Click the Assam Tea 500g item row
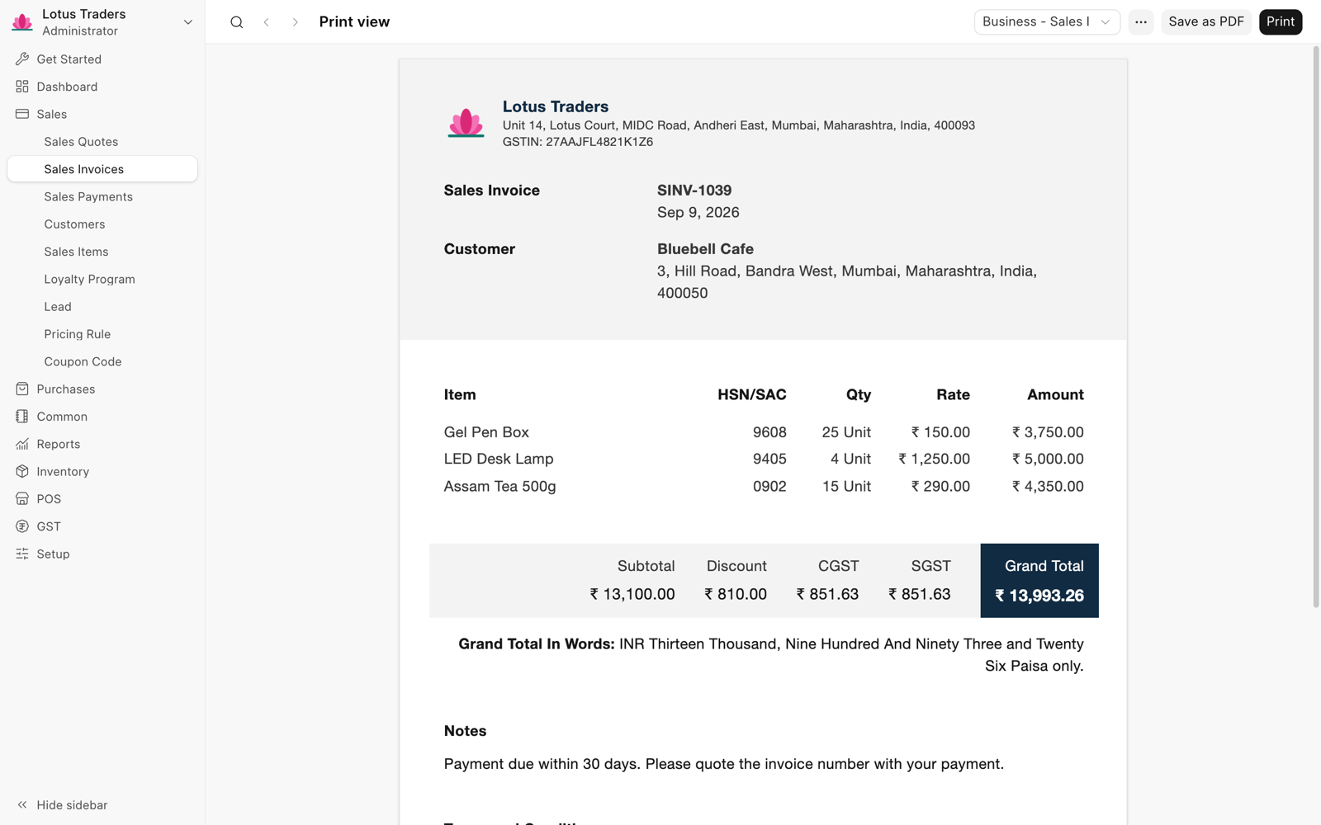Viewport: 1321px width, 825px height. 764,486
